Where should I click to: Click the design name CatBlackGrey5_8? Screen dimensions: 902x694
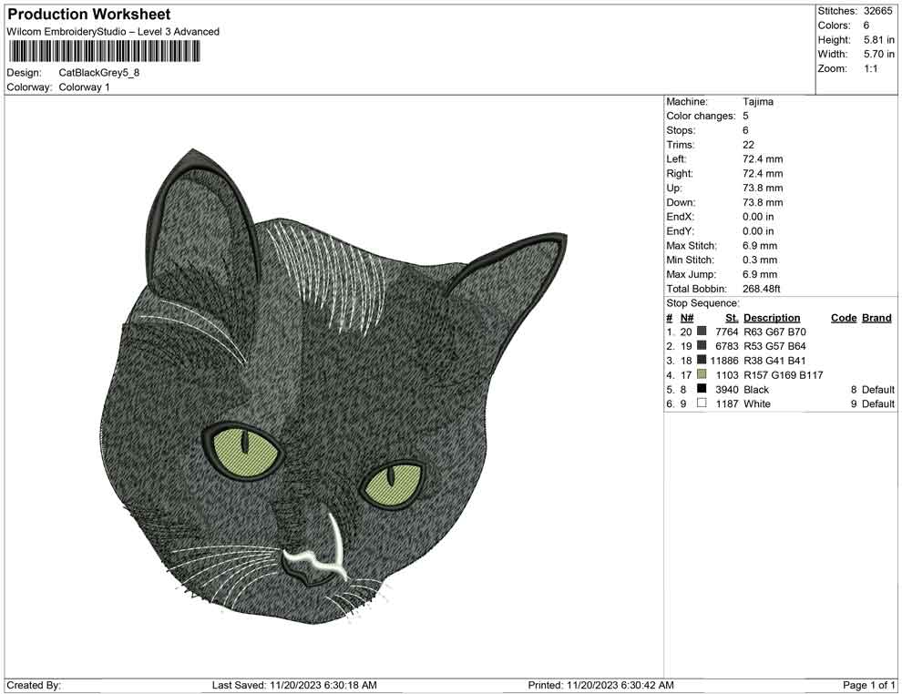point(100,74)
